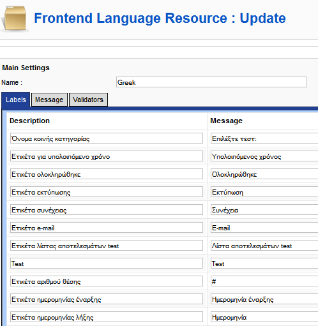Click the # message field
This screenshot has height=326, width=318.
click(x=264, y=281)
